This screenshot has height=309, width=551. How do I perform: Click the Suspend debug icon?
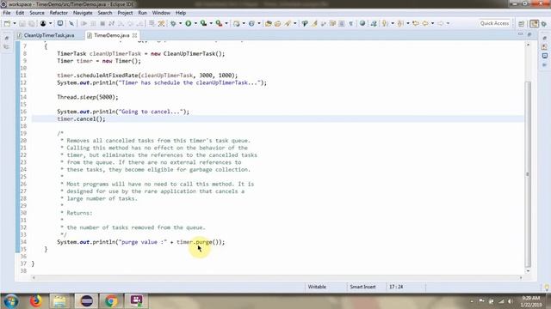(x=93, y=23)
